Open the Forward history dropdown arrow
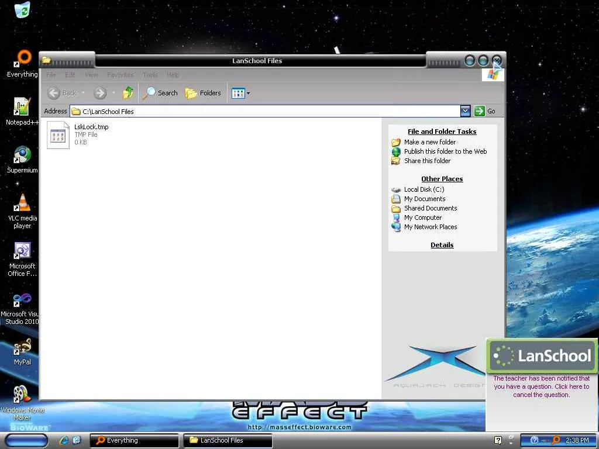The width and height of the screenshot is (599, 449). 113,93
